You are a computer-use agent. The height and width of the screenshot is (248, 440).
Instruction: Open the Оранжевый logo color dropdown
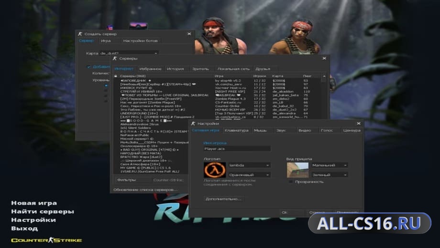coord(250,175)
